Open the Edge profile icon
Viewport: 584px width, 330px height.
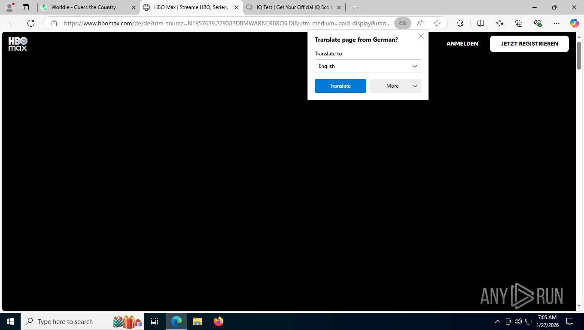click(x=9, y=7)
